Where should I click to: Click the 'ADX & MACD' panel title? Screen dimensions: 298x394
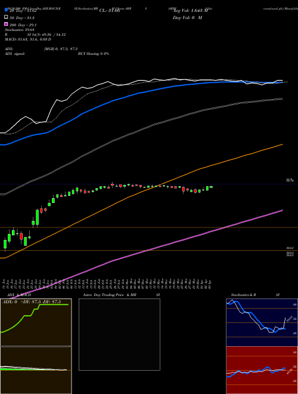pos(19,295)
